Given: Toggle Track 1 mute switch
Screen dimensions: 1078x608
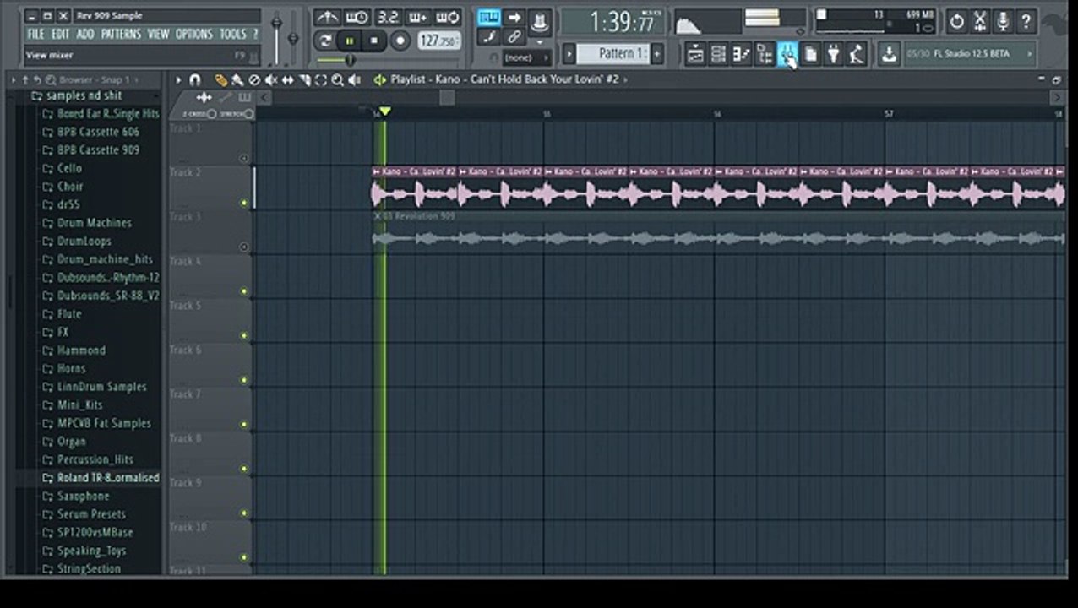Looking at the screenshot, I should (x=244, y=159).
